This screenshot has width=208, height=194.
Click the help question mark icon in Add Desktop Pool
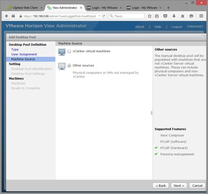pyautogui.click(x=204, y=37)
